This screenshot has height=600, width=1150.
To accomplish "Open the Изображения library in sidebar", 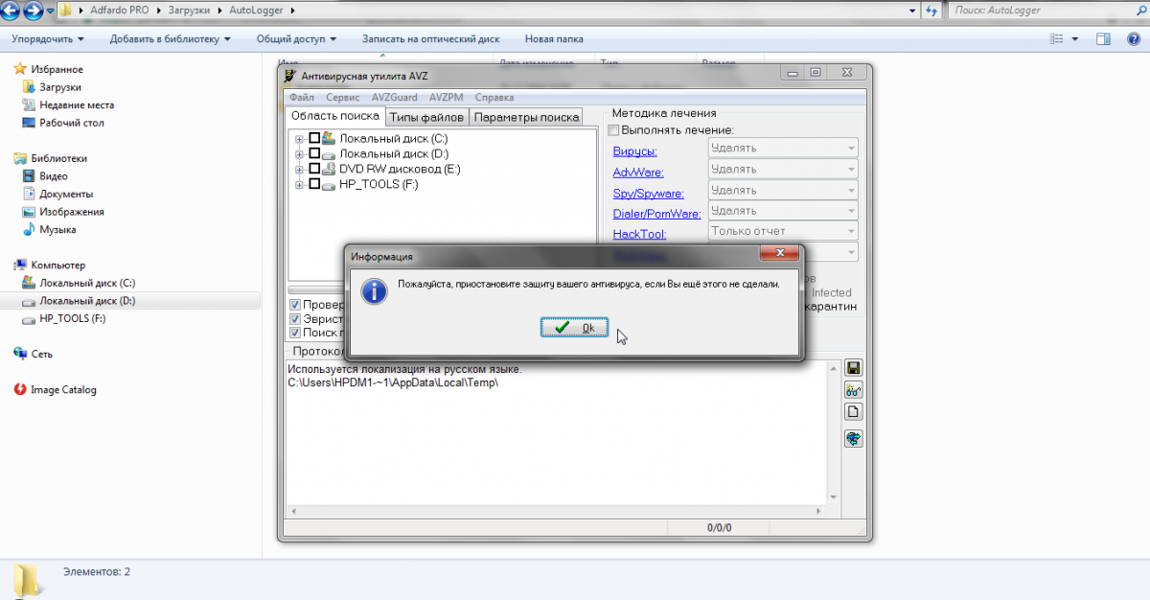I will pyautogui.click(x=63, y=212).
